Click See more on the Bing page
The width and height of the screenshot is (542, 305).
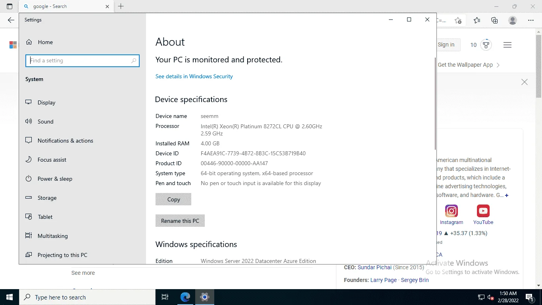[83, 273]
